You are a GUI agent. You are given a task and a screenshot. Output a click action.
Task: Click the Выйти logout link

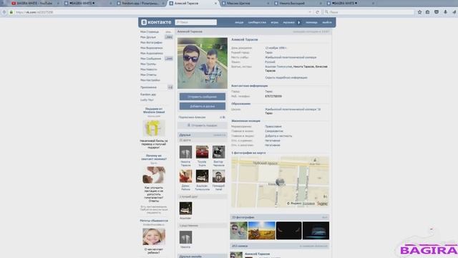(327, 22)
